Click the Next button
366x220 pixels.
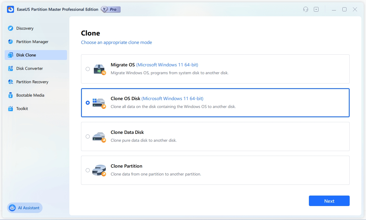[329, 201]
